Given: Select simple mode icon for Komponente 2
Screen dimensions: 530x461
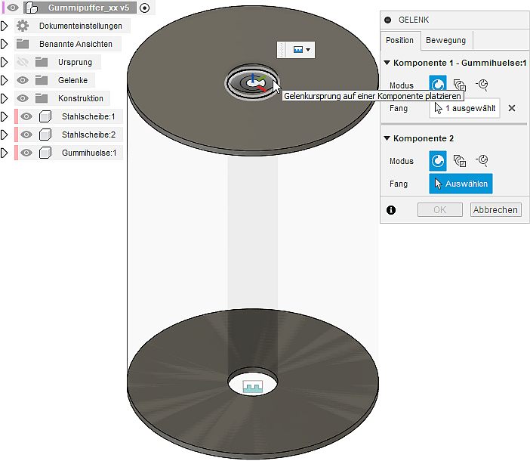Looking at the screenshot, I should coord(438,161).
